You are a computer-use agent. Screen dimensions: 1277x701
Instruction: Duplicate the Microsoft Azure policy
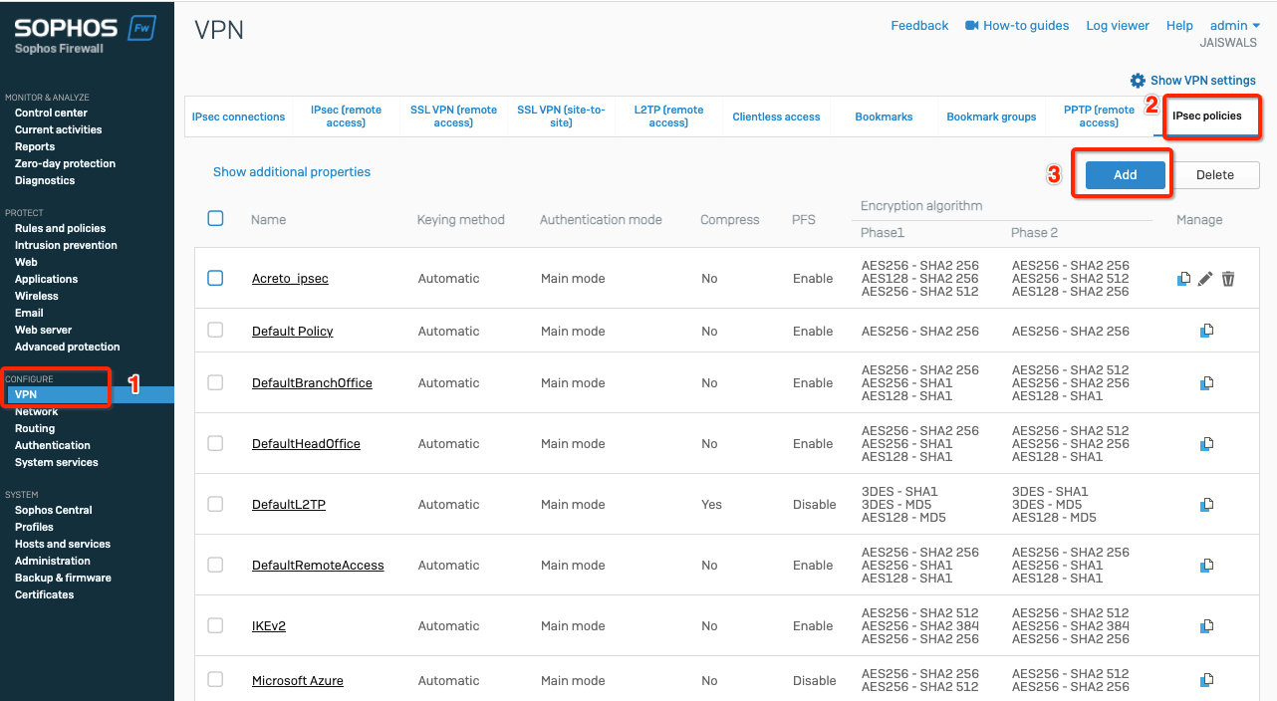[x=1206, y=680]
